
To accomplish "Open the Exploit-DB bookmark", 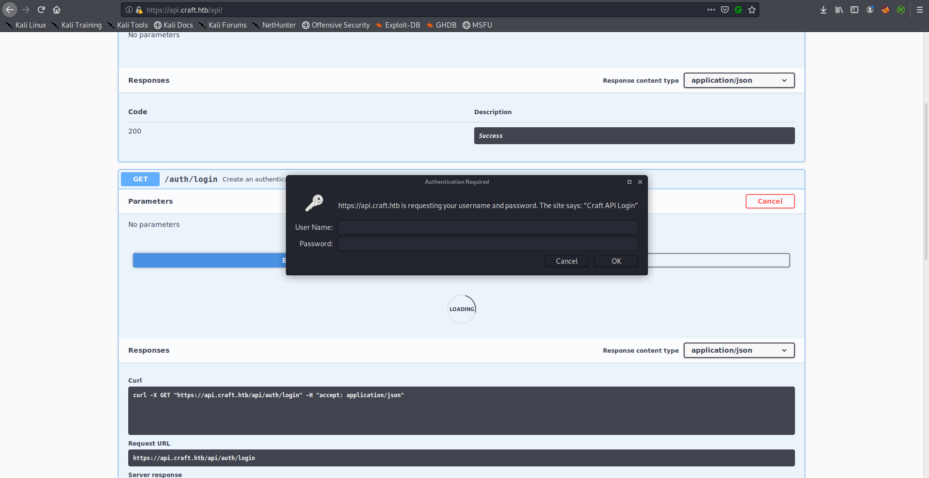I will (x=398, y=25).
